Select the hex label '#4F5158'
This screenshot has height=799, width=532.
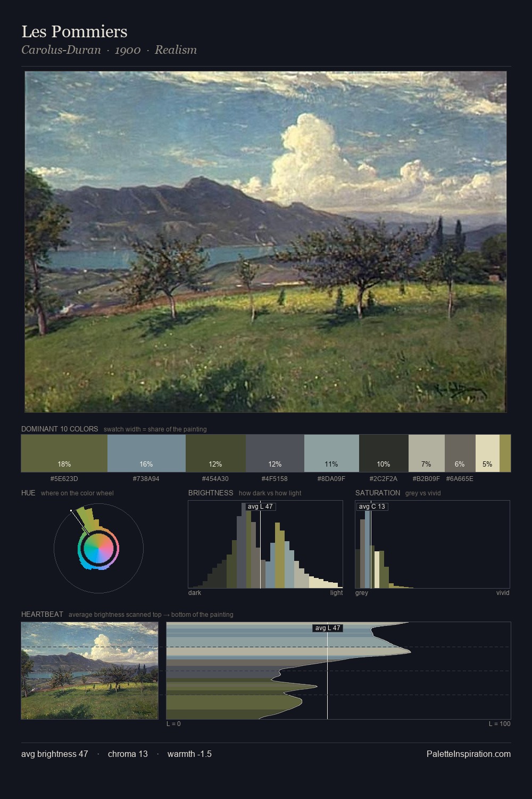coord(275,479)
